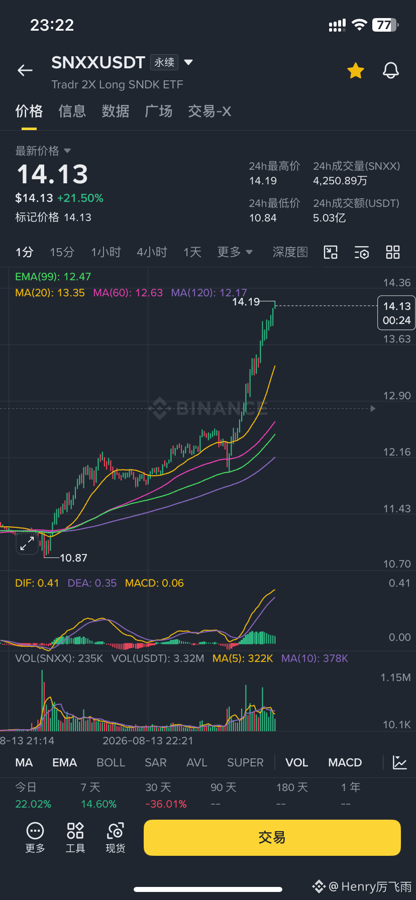Screen dimensions: 416x900
Task: Toggle the favorite star icon
Action: (356, 71)
